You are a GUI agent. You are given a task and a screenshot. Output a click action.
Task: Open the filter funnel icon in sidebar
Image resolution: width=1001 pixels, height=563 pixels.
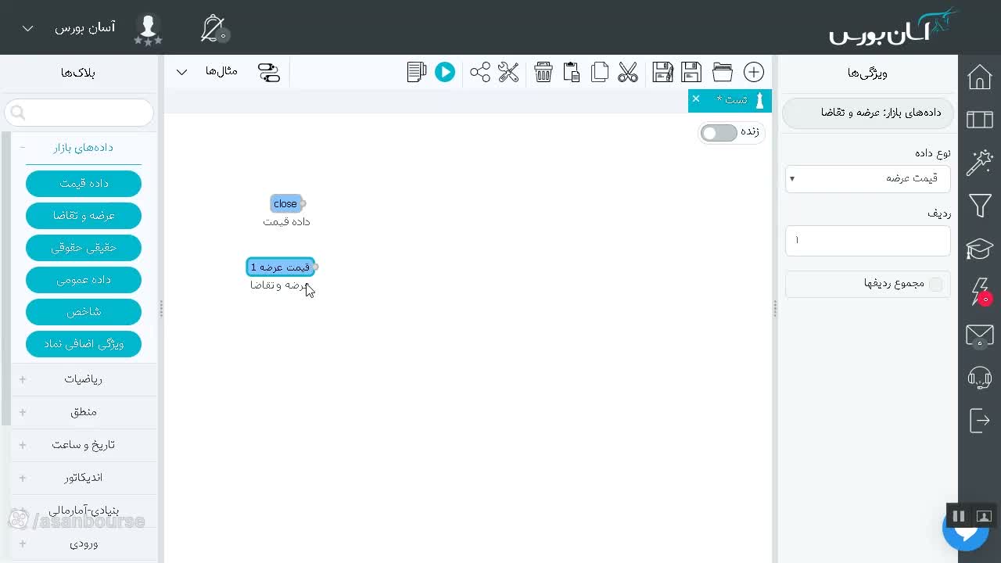point(980,206)
